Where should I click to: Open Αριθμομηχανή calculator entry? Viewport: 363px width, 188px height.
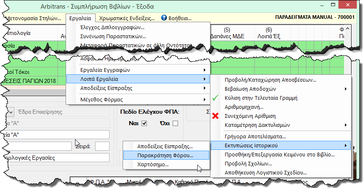tap(281, 107)
